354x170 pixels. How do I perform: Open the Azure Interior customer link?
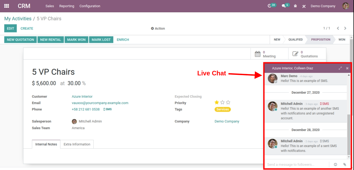(82, 96)
